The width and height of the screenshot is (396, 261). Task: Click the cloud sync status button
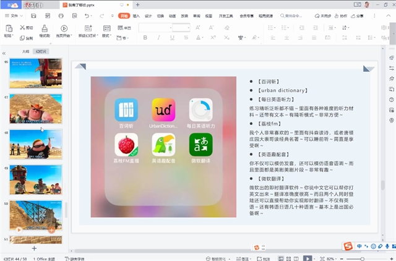323,16
